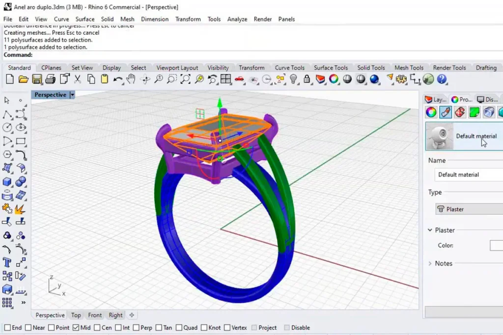
Task: Uncheck the Mid osnap checkbox
Action: 76,328
